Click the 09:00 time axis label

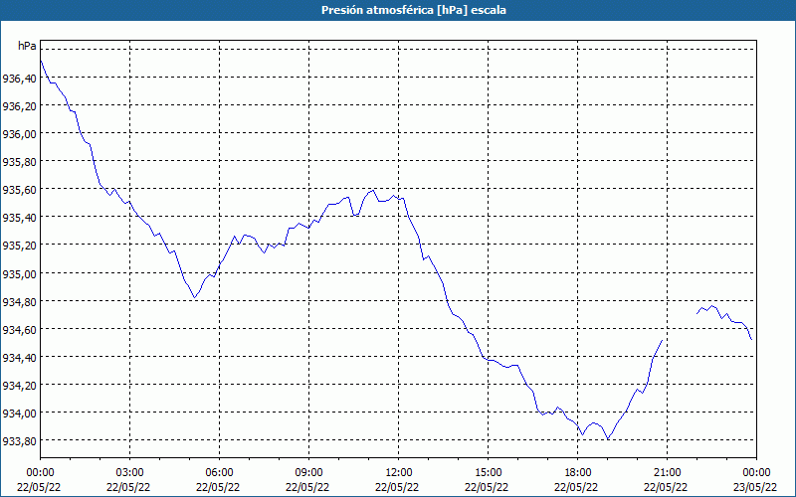tap(309, 473)
